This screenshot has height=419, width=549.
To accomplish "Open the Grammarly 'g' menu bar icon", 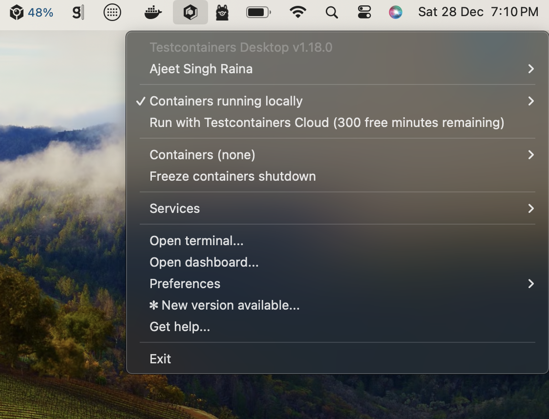I will click(x=78, y=13).
